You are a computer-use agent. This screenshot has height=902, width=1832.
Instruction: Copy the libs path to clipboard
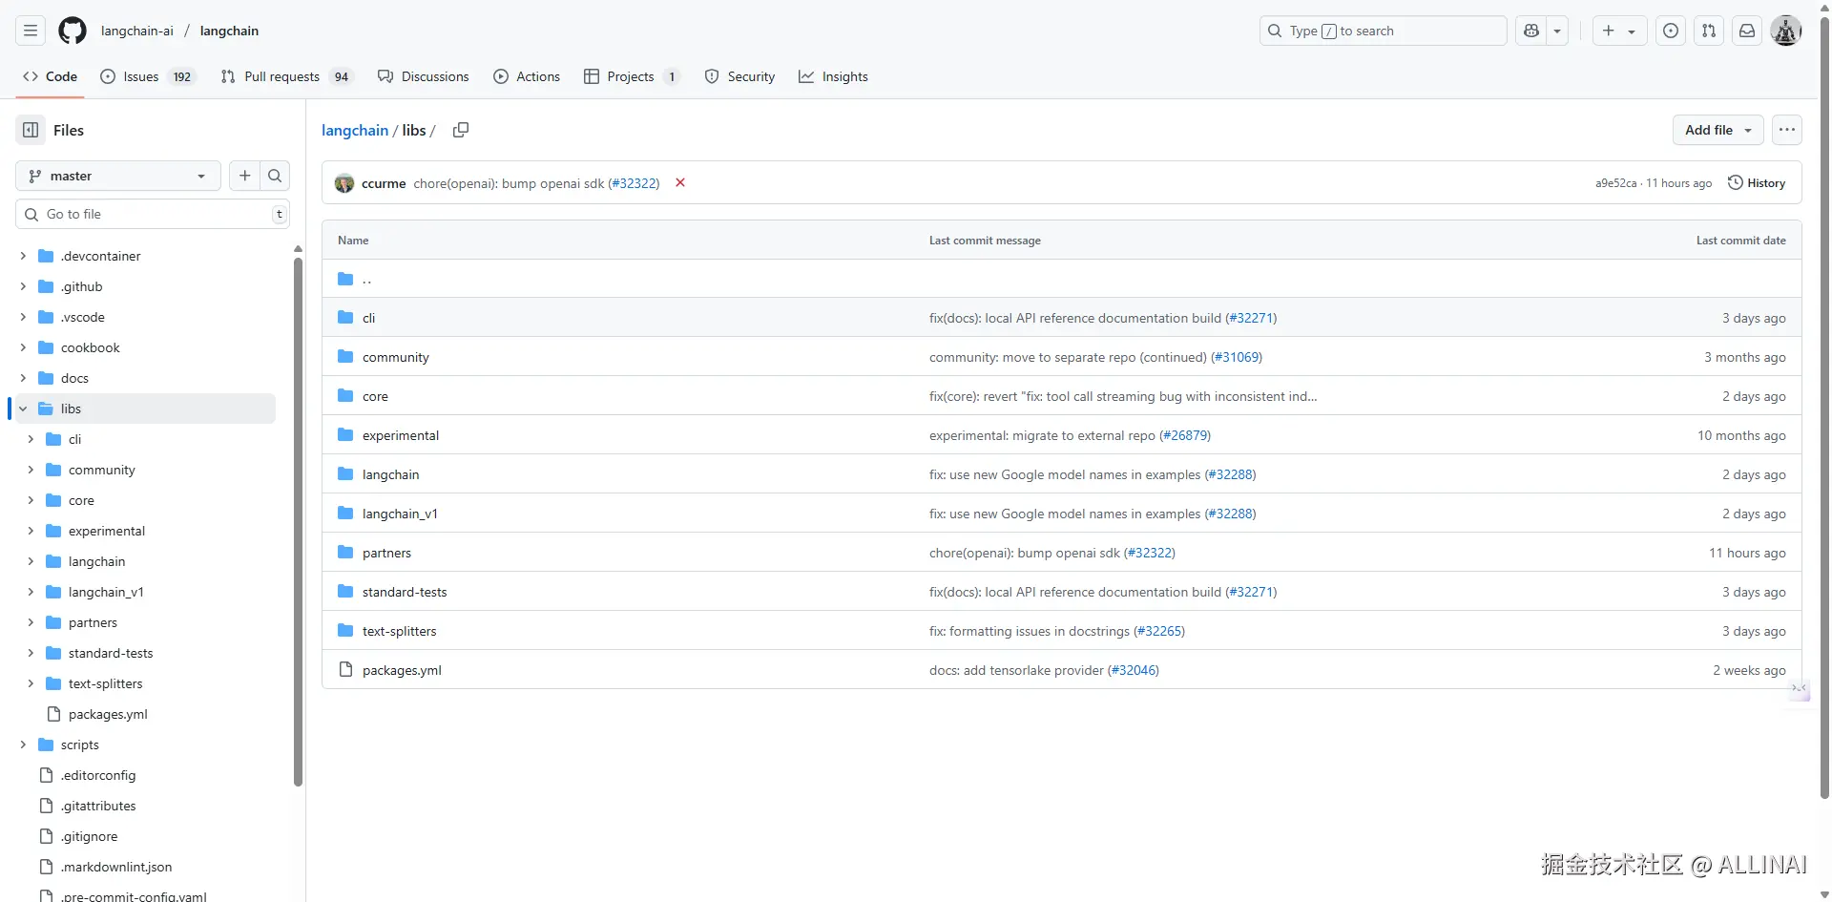tap(461, 130)
